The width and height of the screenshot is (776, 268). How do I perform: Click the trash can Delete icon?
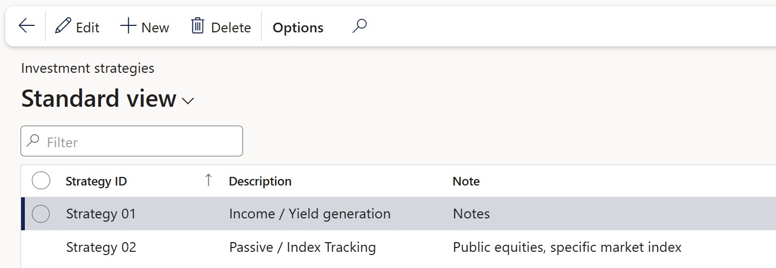click(x=198, y=26)
